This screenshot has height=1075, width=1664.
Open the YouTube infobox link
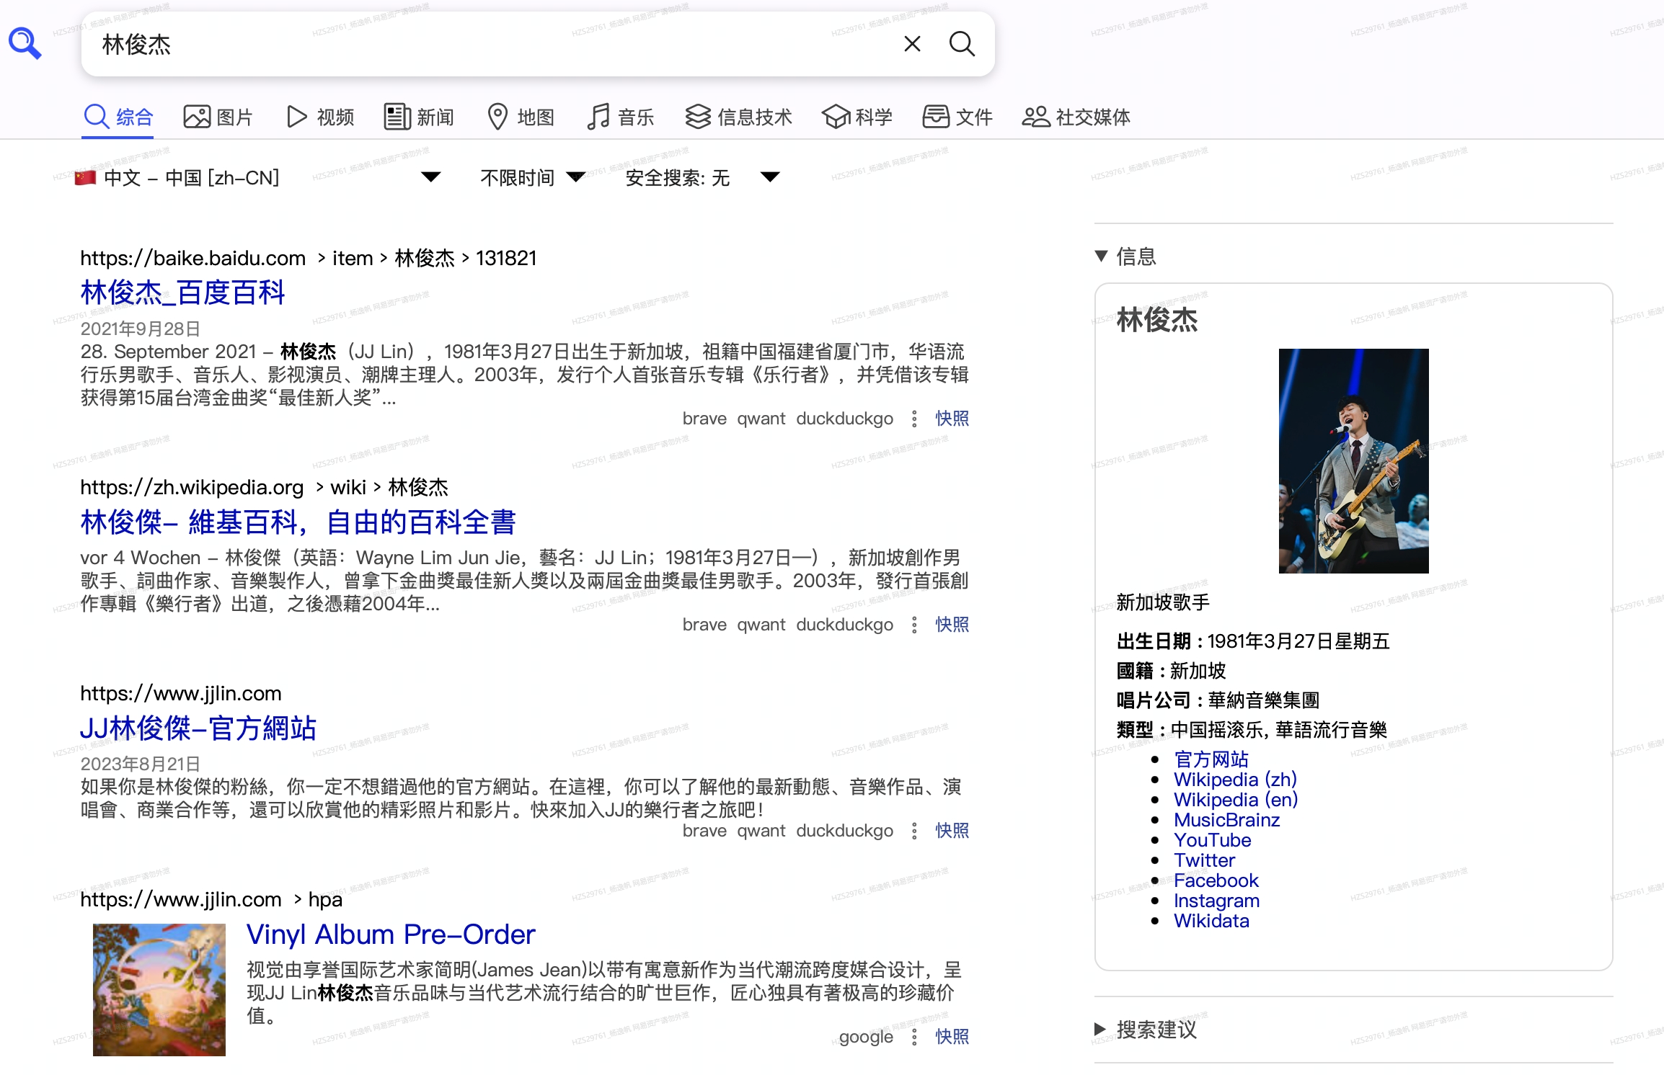point(1212,840)
